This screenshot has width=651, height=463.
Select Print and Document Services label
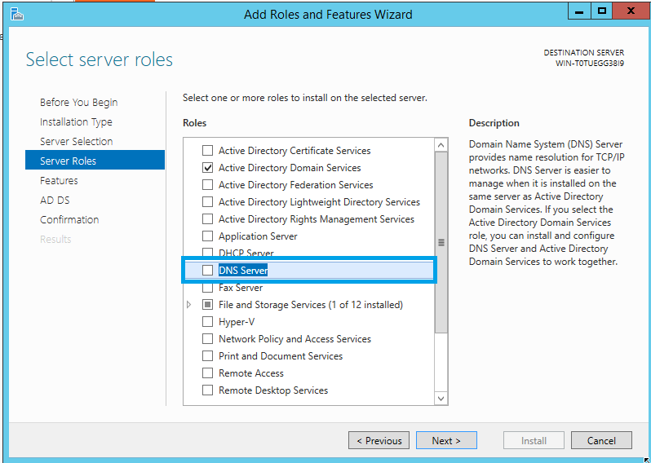281,356
